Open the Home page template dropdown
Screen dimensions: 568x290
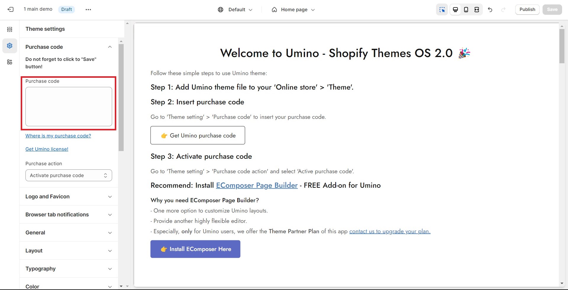click(293, 9)
